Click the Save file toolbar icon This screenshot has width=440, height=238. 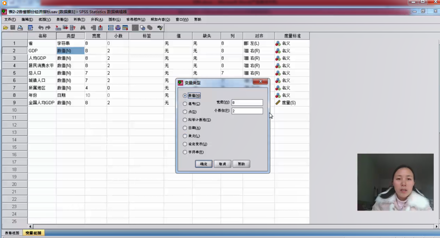(13, 28)
